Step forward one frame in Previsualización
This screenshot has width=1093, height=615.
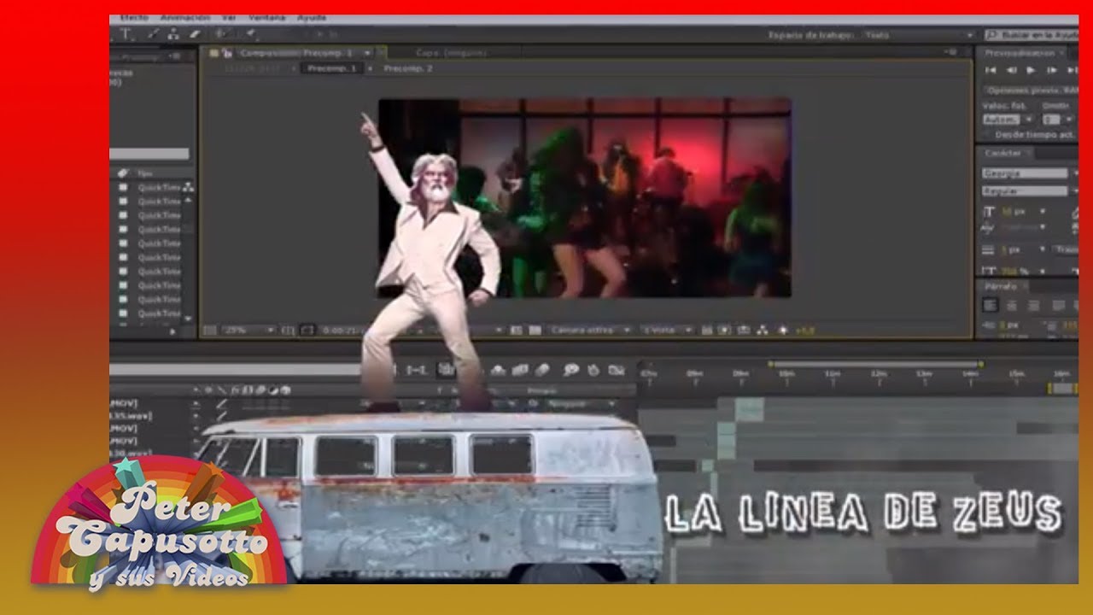[x=1051, y=70]
